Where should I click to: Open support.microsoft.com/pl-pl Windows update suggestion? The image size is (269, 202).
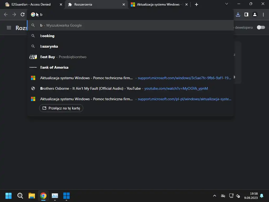130,99
